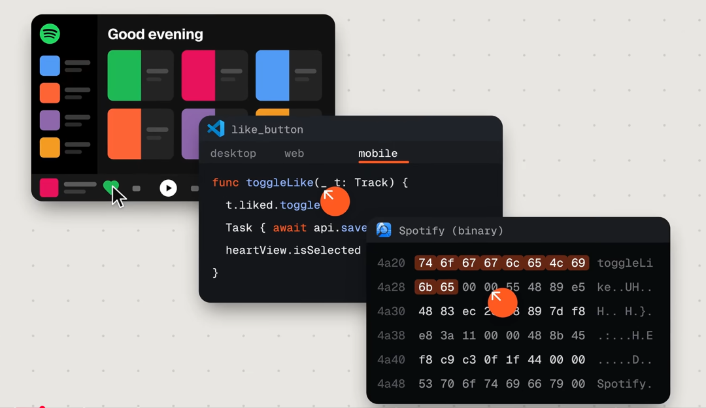Switch to the web tab
This screenshot has height=408, width=706.
[294, 154]
